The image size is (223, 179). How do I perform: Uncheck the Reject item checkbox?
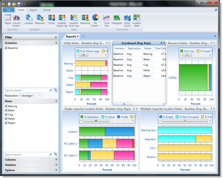tap(6, 123)
